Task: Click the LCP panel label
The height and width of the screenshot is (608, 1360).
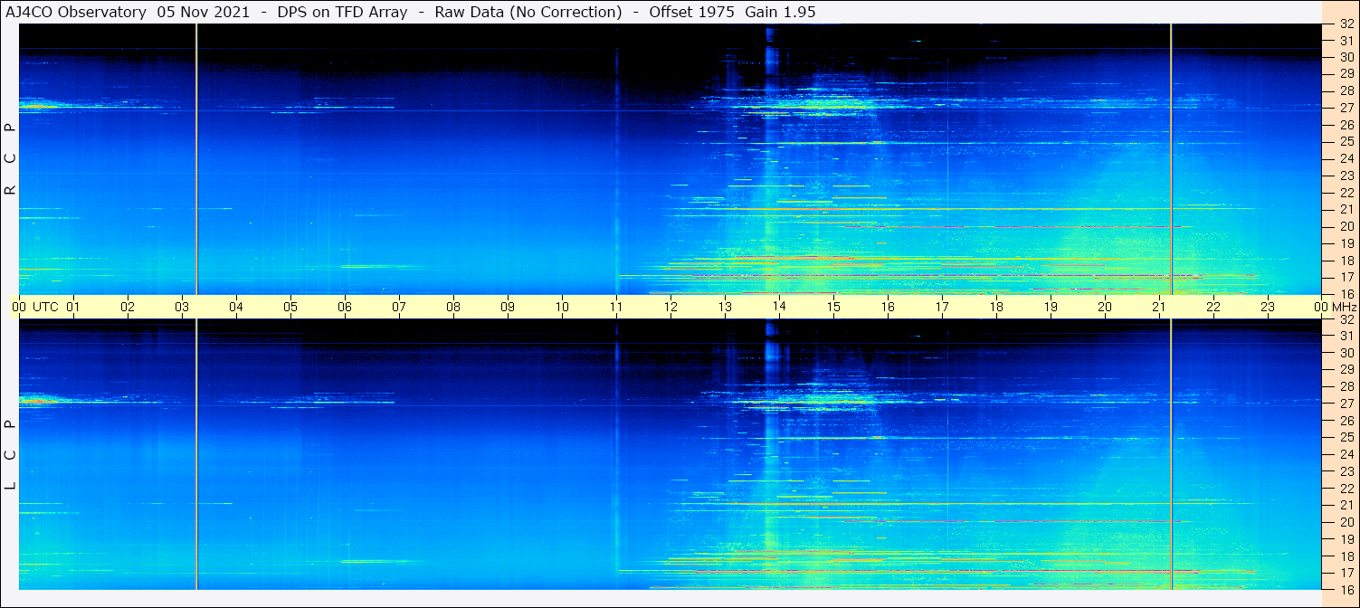Action: pyautogui.click(x=11, y=454)
